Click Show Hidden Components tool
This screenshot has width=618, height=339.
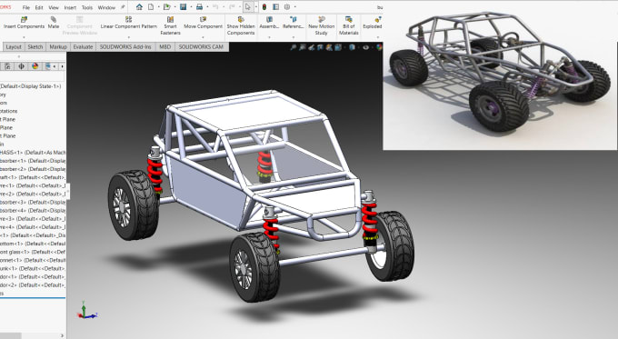(241, 25)
